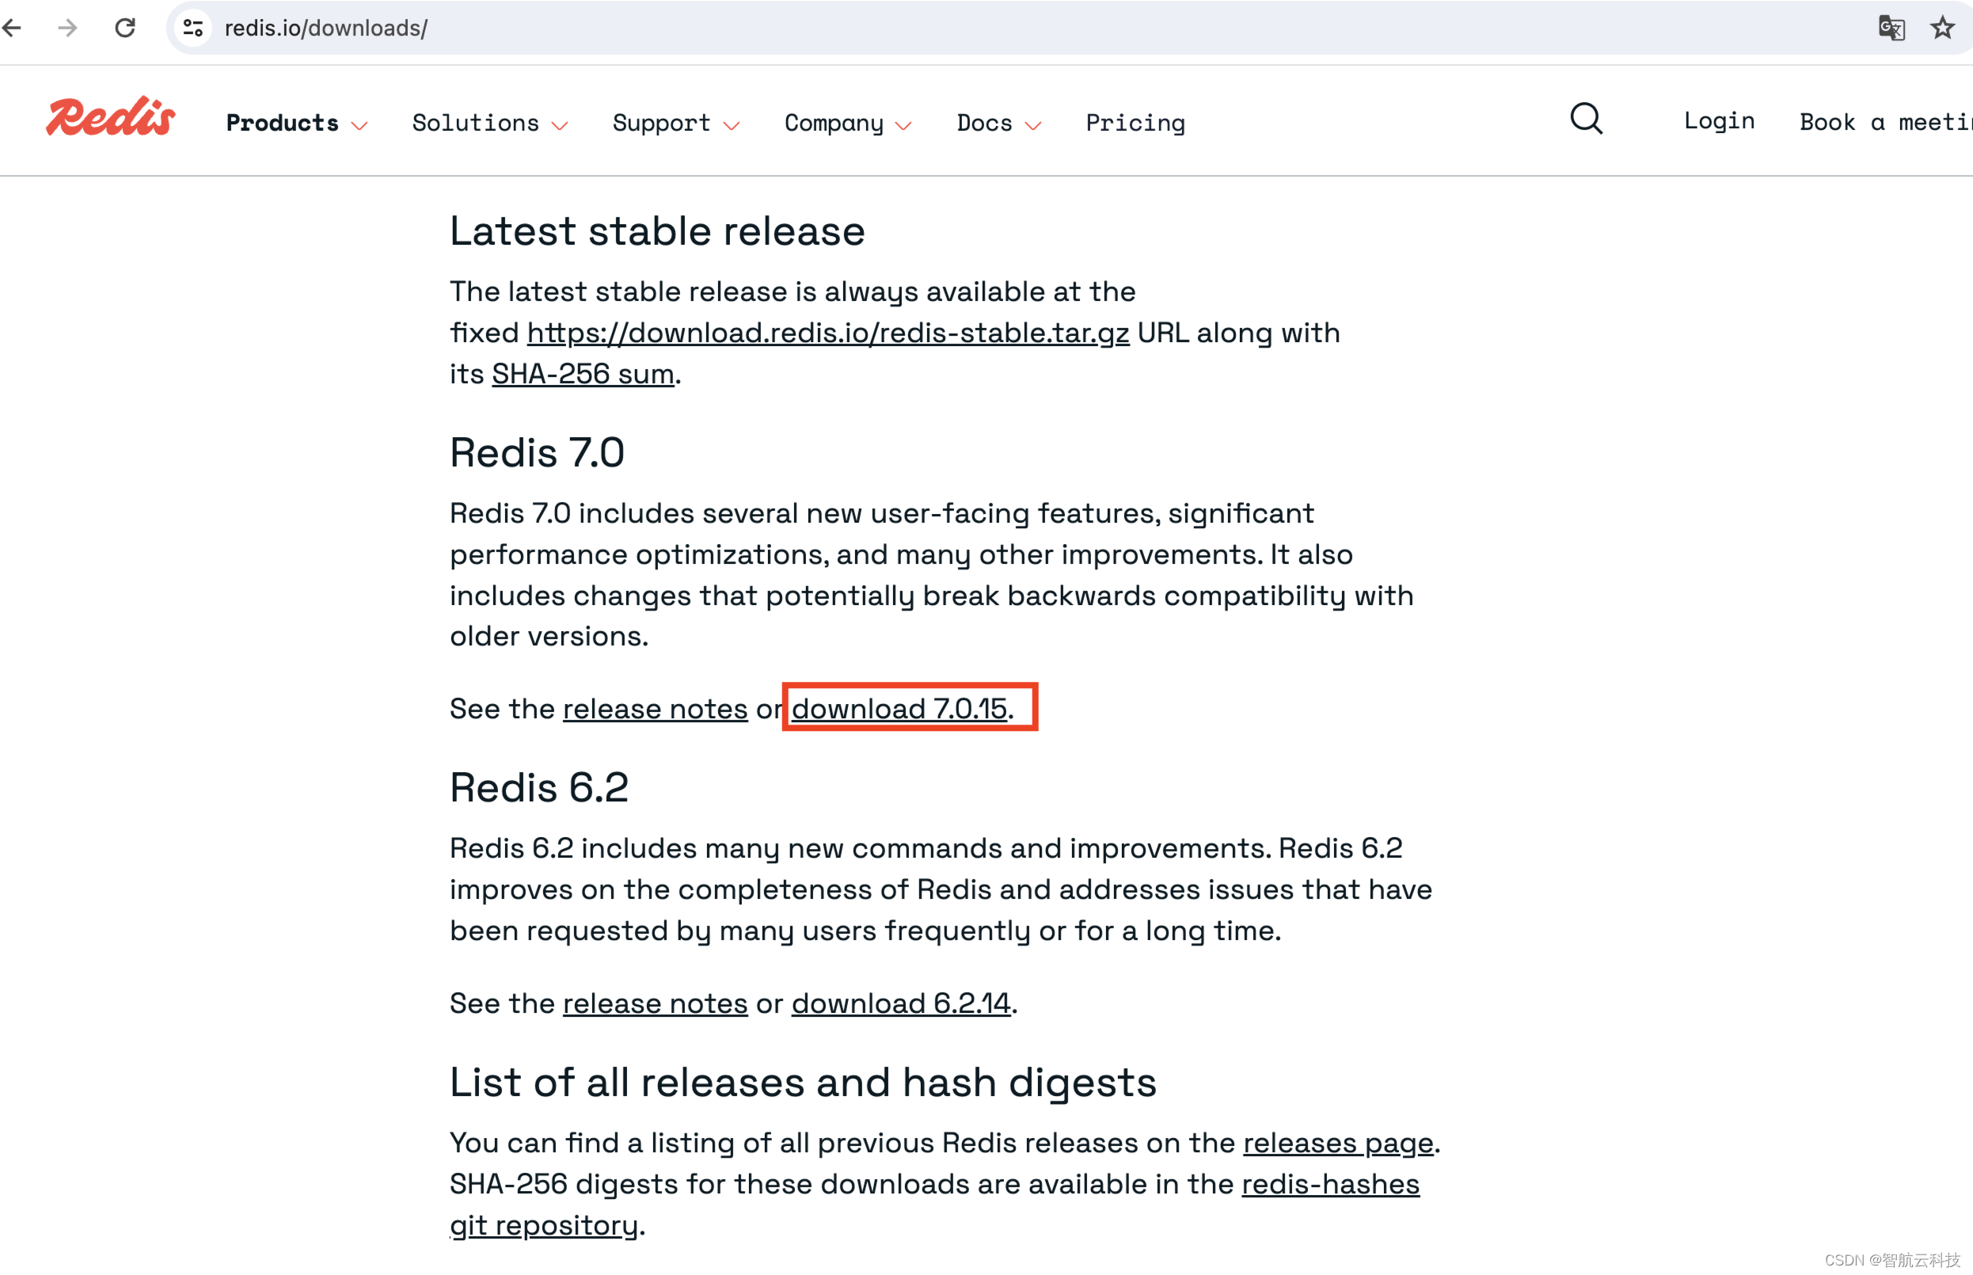Click the Latest stable release heading
This screenshot has width=1973, height=1275.
pos(657,231)
